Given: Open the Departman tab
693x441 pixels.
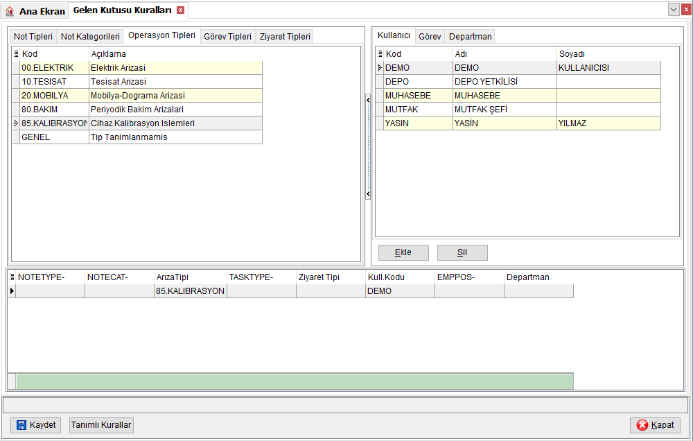Looking at the screenshot, I should (471, 36).
